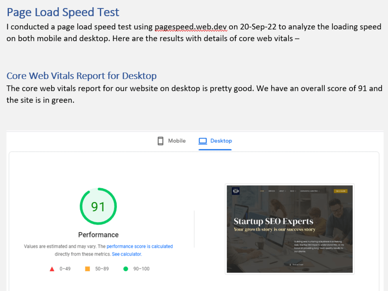Click the 91 performance score gauge

coord(98,206)
